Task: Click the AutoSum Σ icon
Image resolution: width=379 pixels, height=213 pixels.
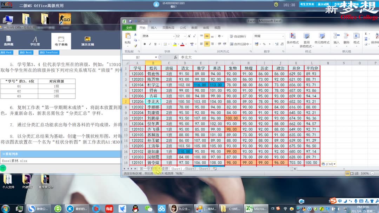Action: tap(366, 33)
